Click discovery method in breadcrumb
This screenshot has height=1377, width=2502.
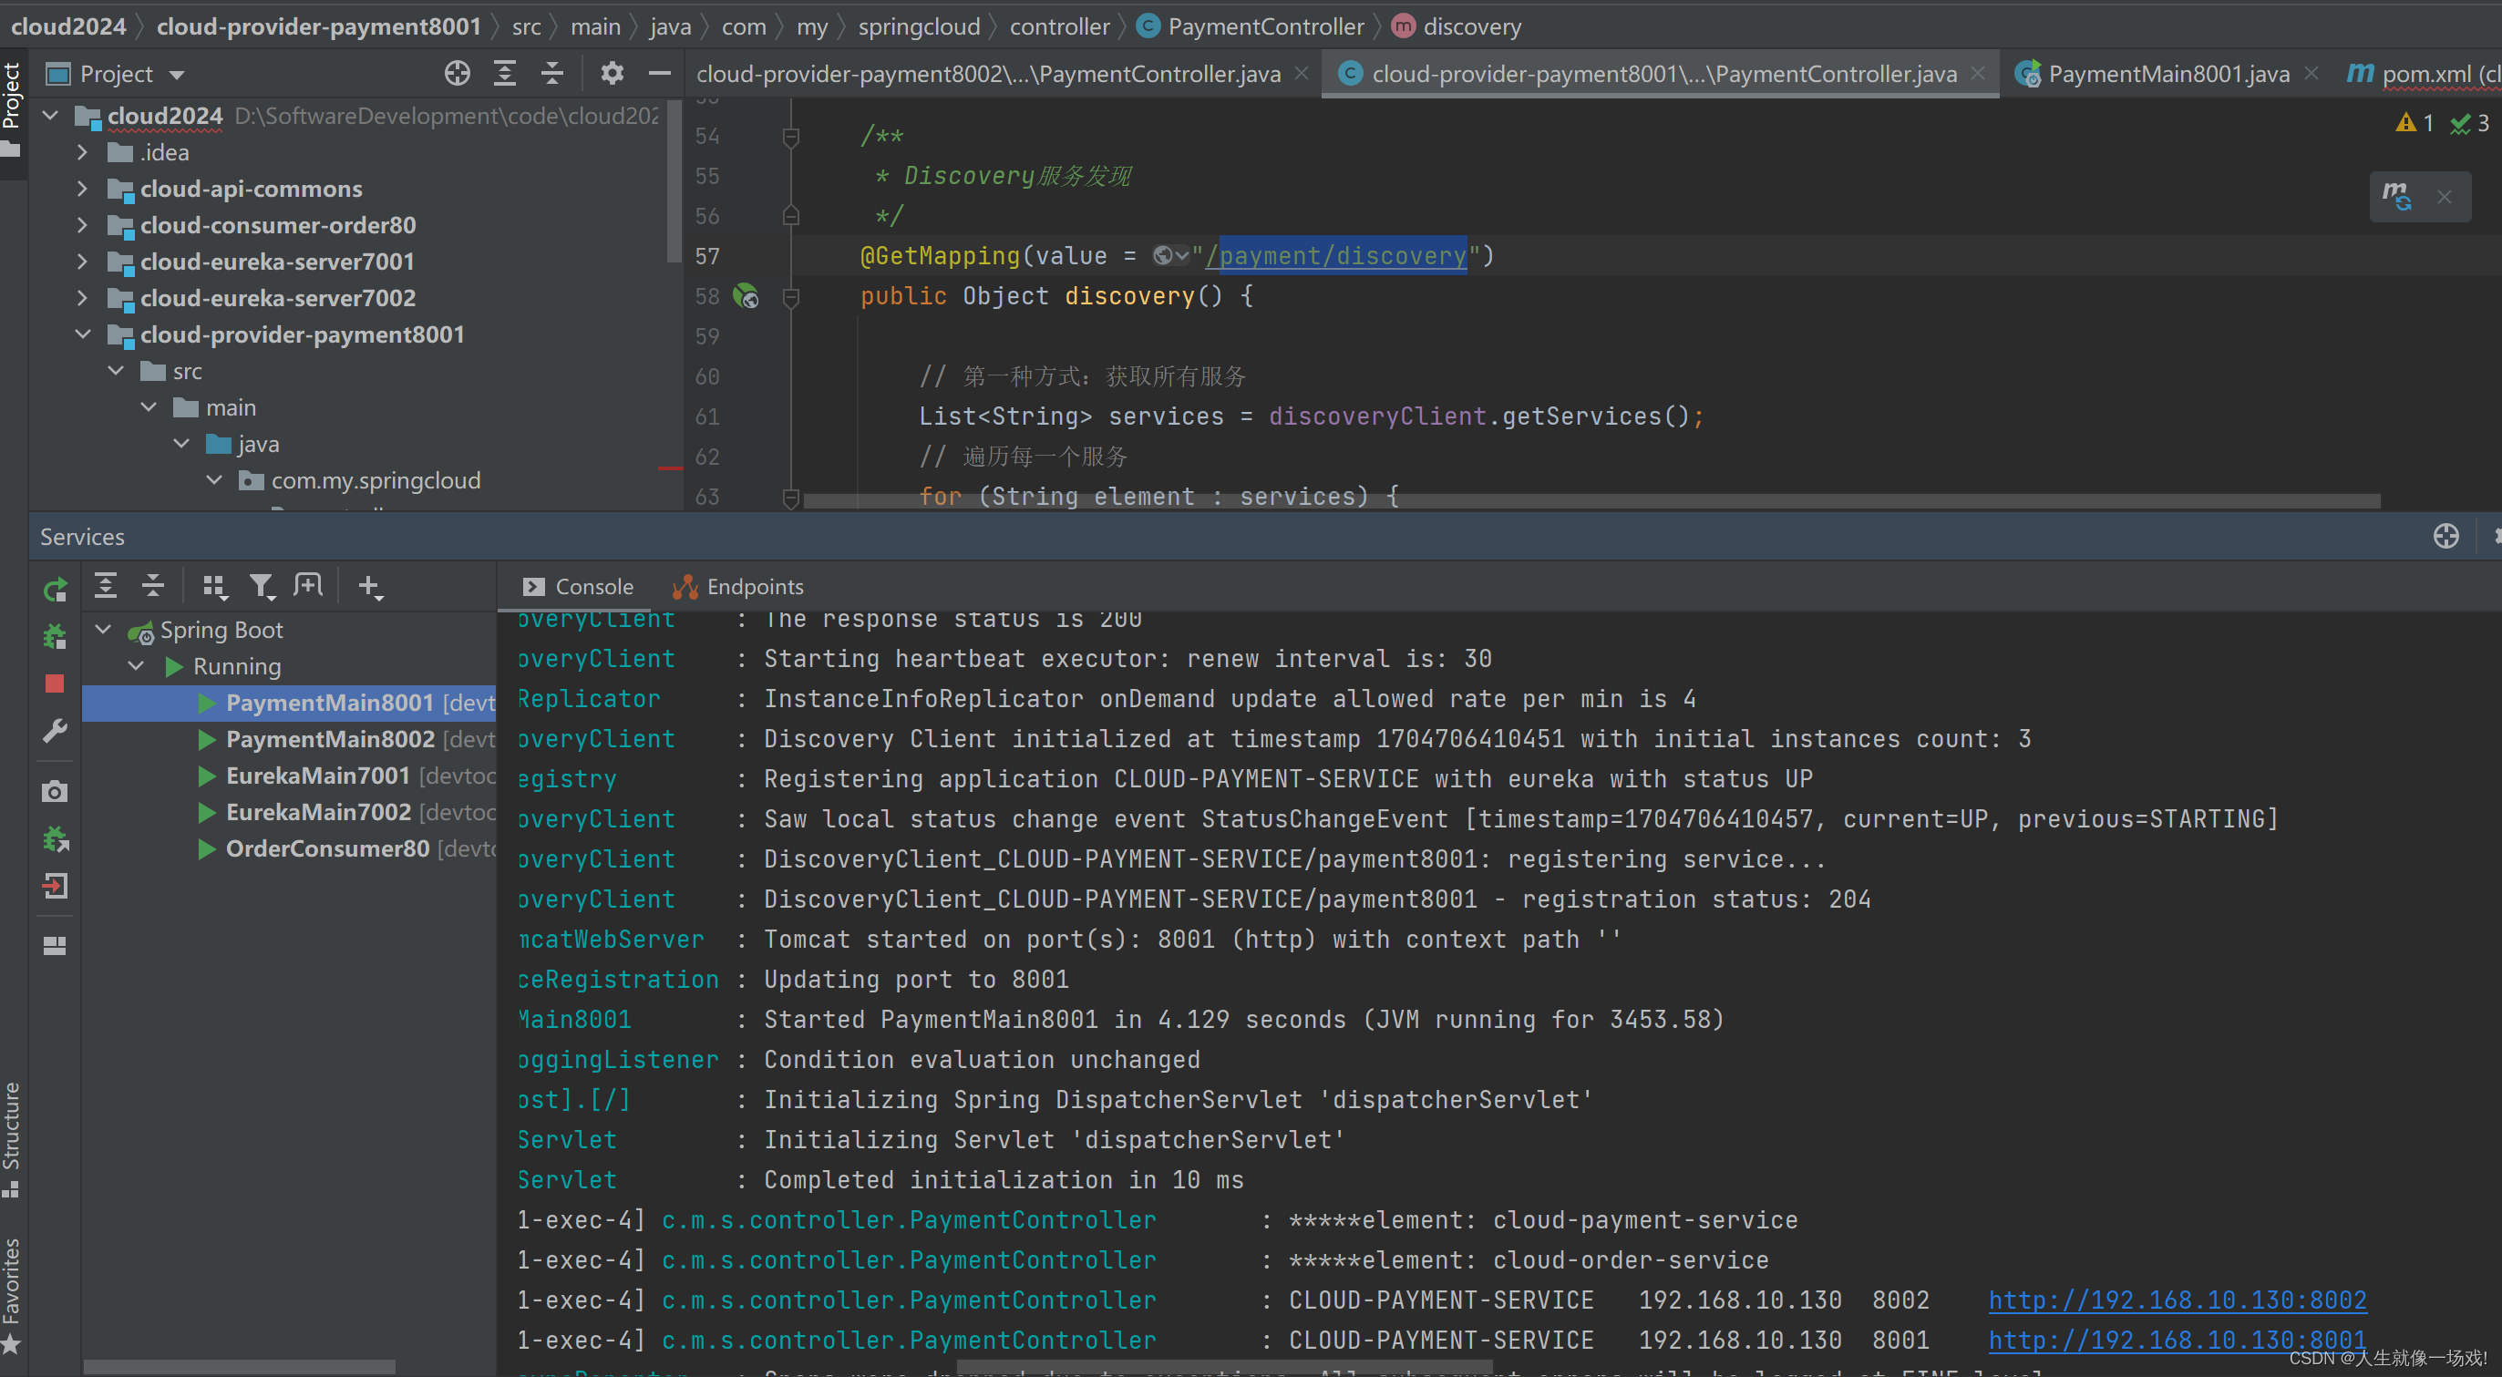click(x=1457, y=26)
